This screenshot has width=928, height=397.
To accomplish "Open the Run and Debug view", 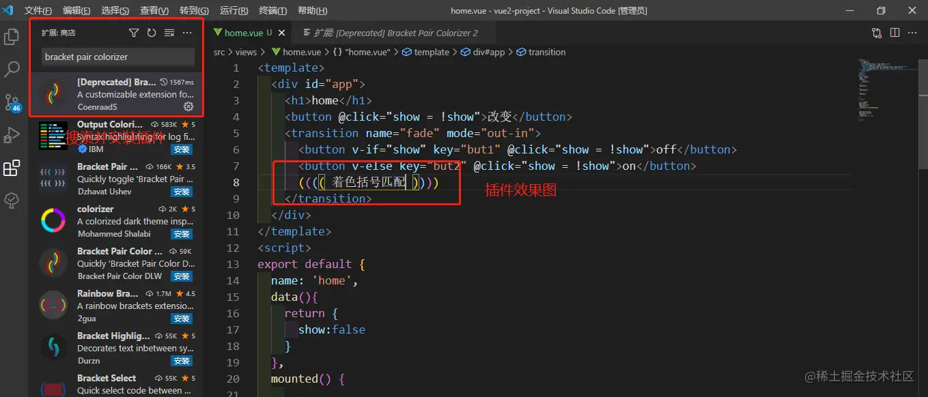I will click(x=12, y=135).
